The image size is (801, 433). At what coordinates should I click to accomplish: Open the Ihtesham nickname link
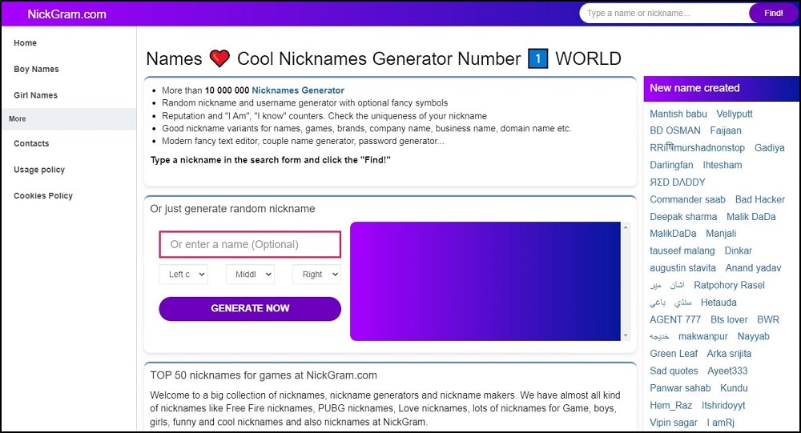coord(723,165)
